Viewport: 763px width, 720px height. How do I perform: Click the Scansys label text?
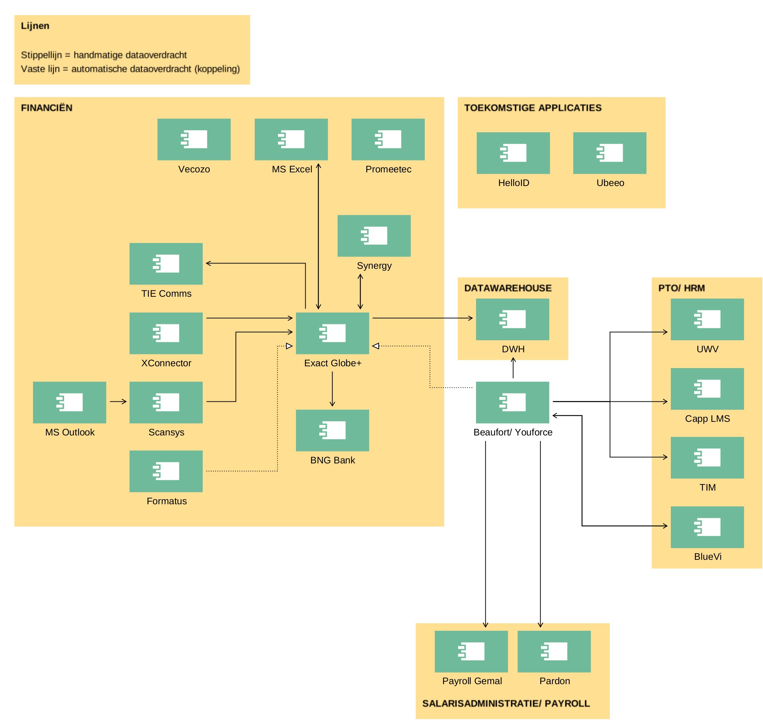pyautogui.click(x=166, y=433)
